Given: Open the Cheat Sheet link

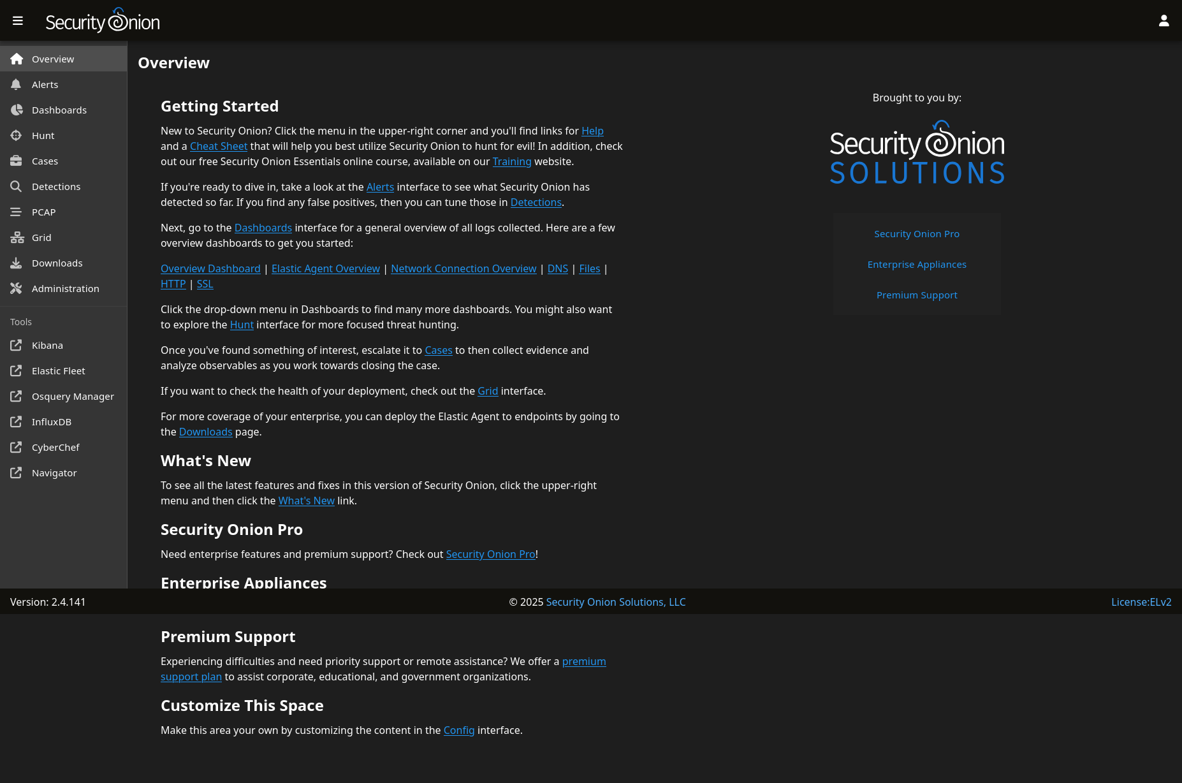Looking at the screenshot, I should (219, 146).
